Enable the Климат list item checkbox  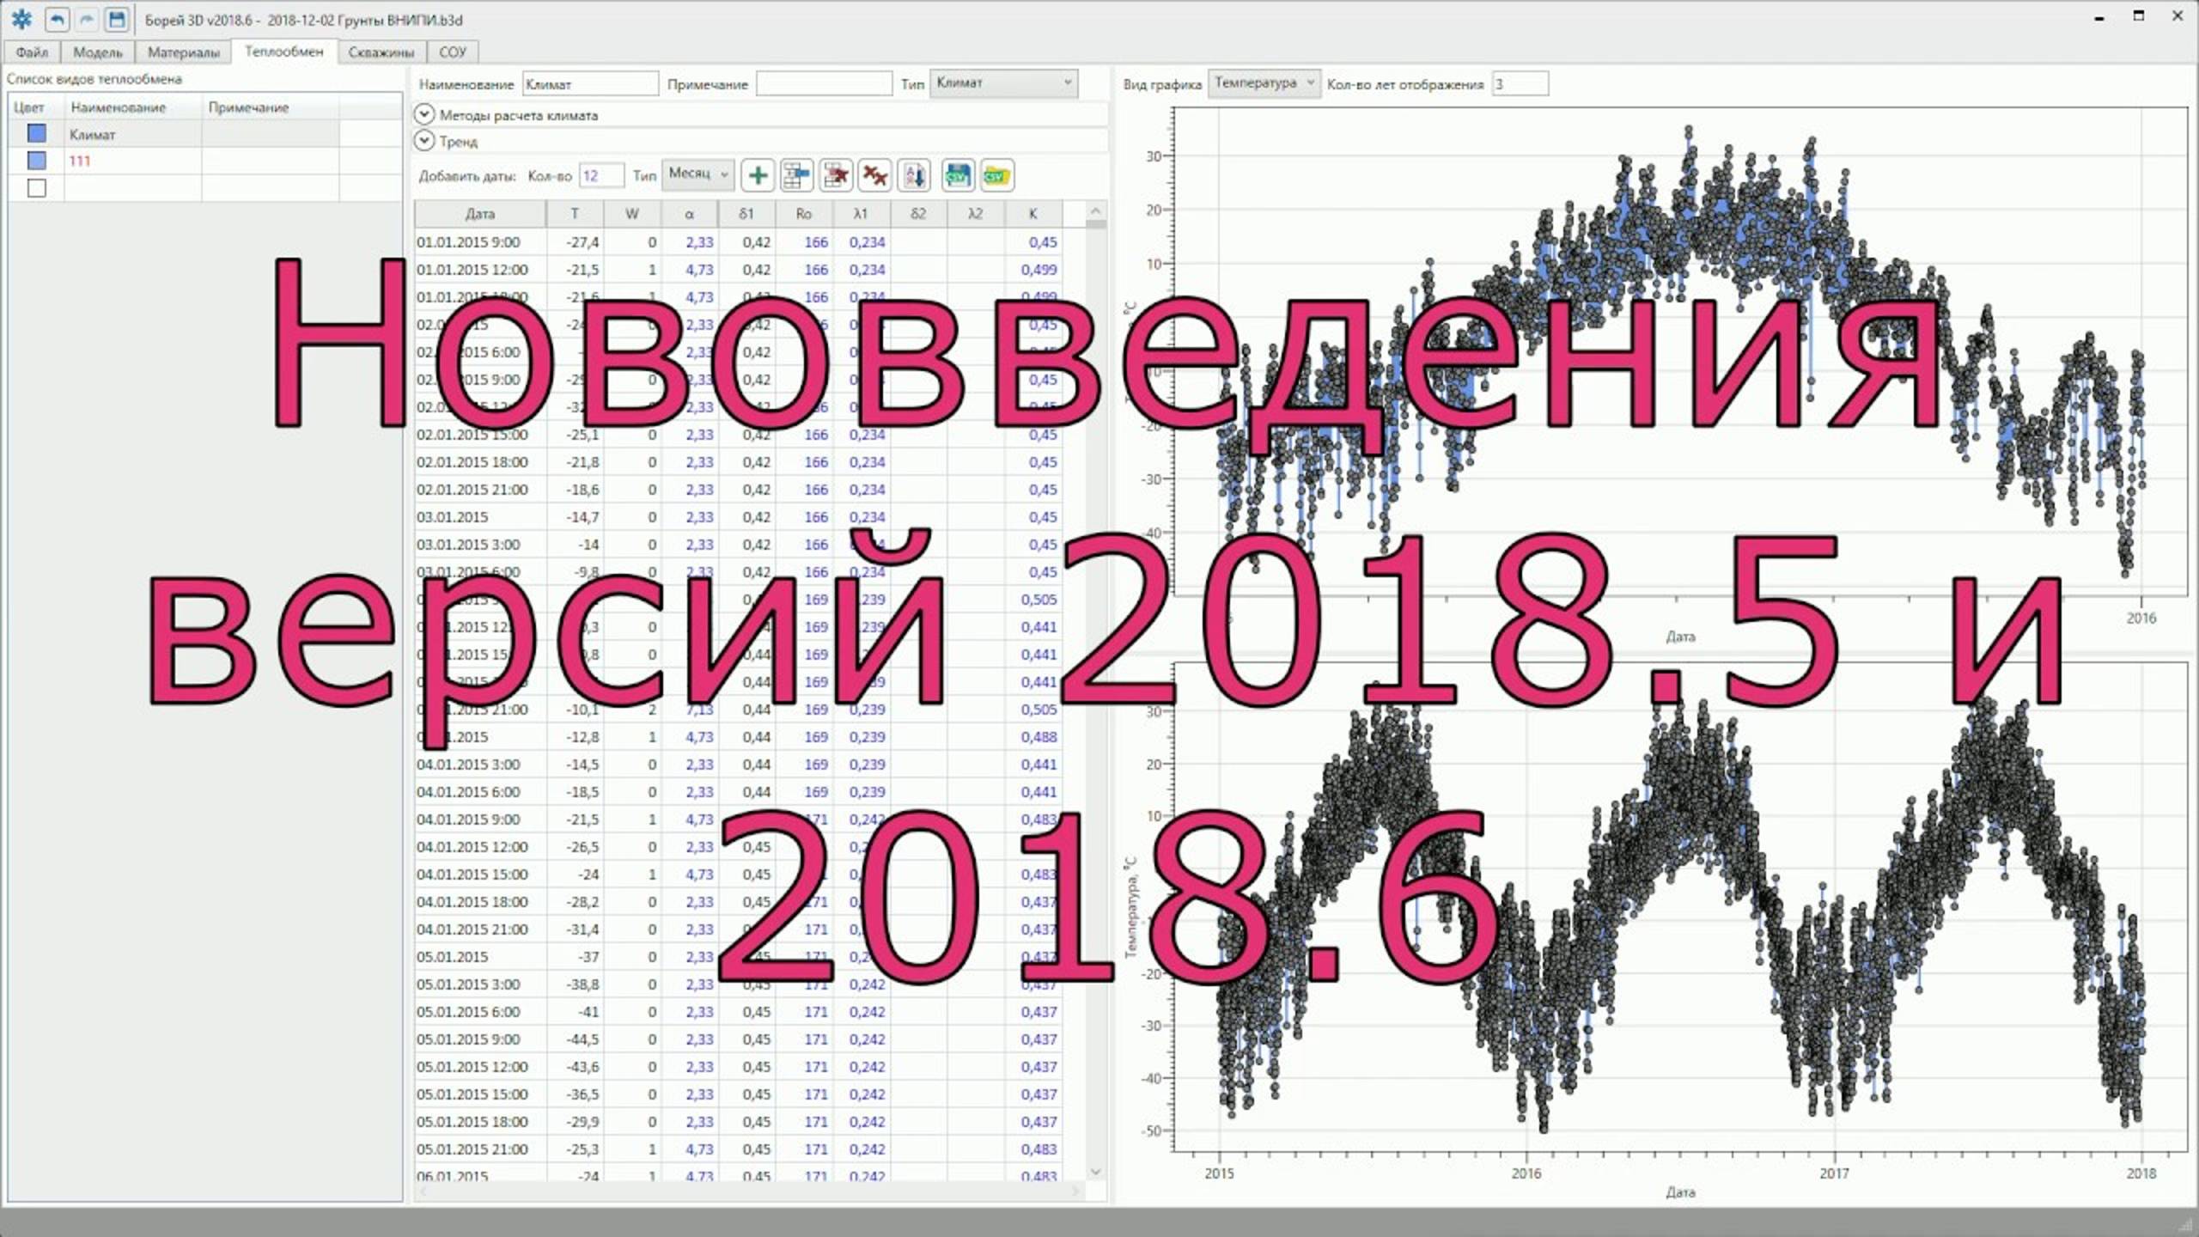[x=36, y=133]
